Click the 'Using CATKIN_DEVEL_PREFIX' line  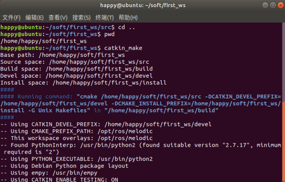[x=106, y=124]
